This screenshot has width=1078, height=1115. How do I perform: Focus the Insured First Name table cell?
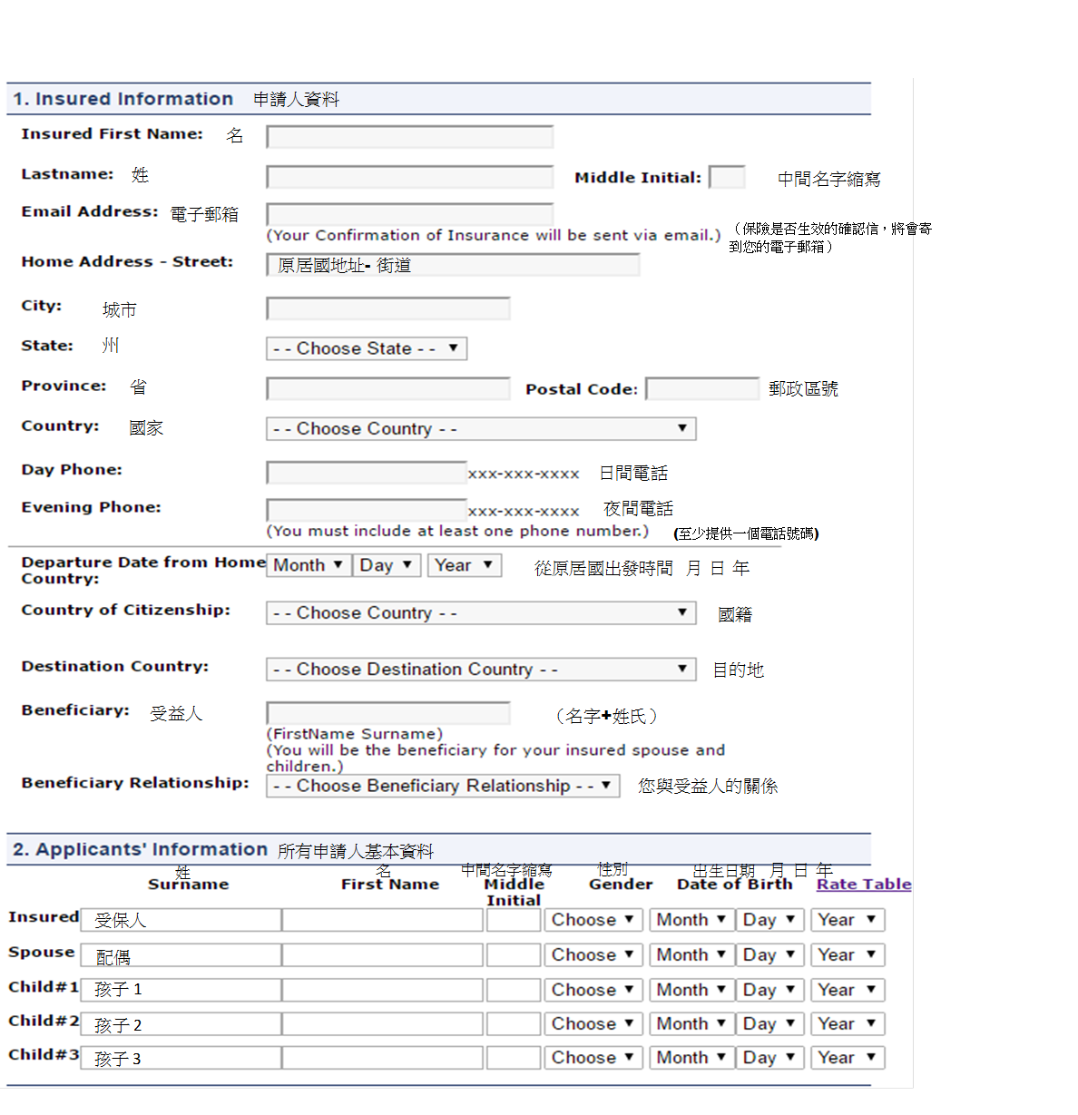click(x=382, y=920)
